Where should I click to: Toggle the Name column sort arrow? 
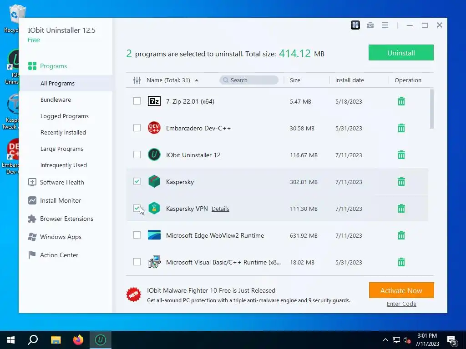pos(197,80)
